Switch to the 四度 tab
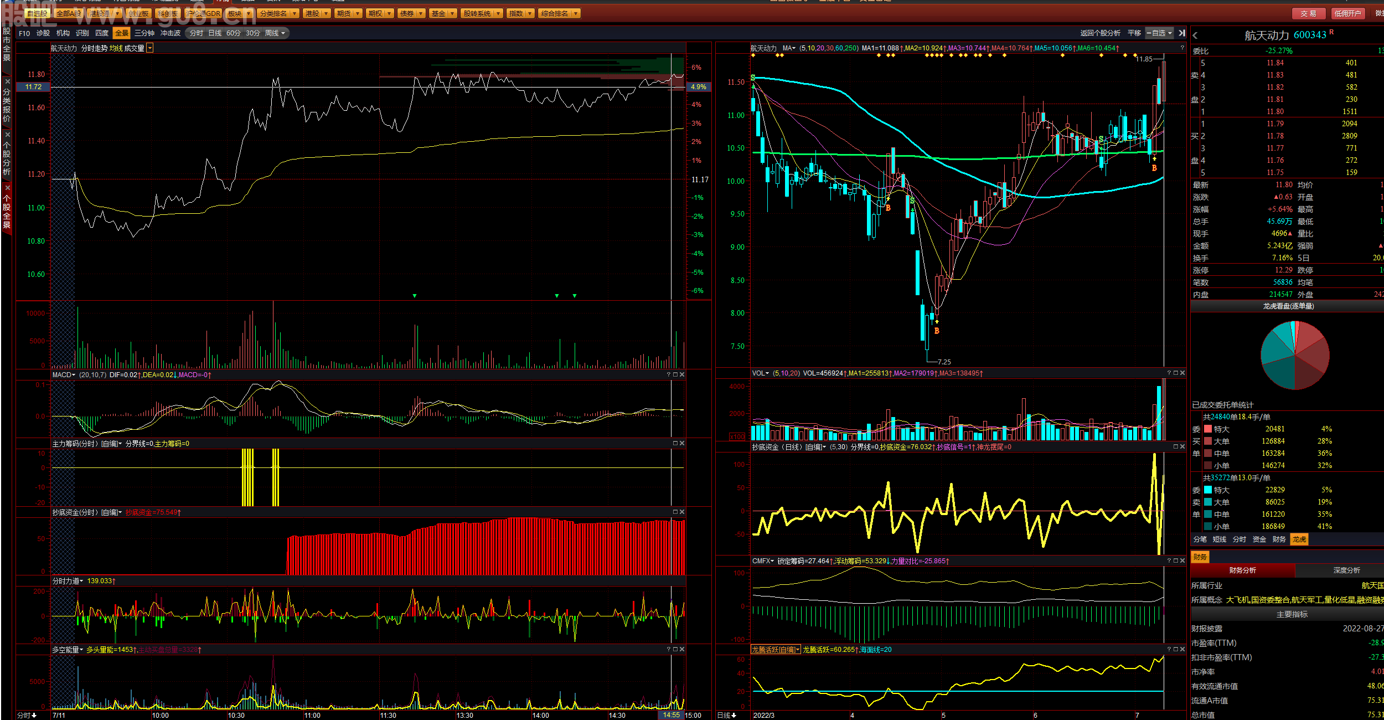Image resolution: width=1384 pixels, height=720 pixels. [102, 33]
